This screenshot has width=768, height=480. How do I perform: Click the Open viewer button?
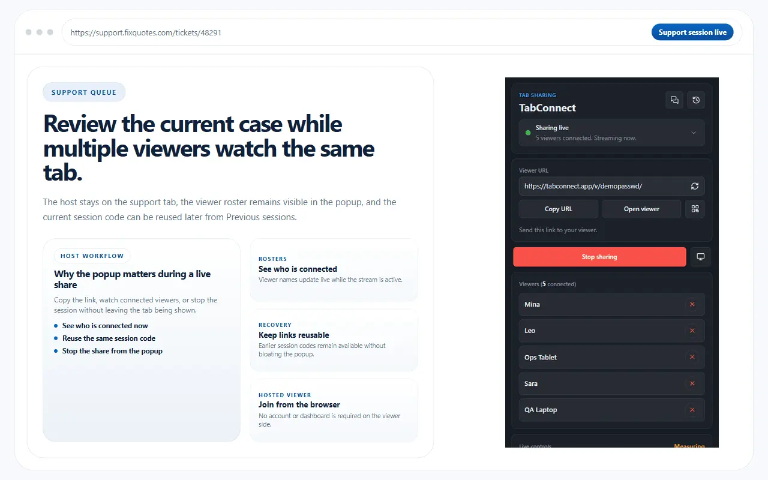(x=641, y=209)
